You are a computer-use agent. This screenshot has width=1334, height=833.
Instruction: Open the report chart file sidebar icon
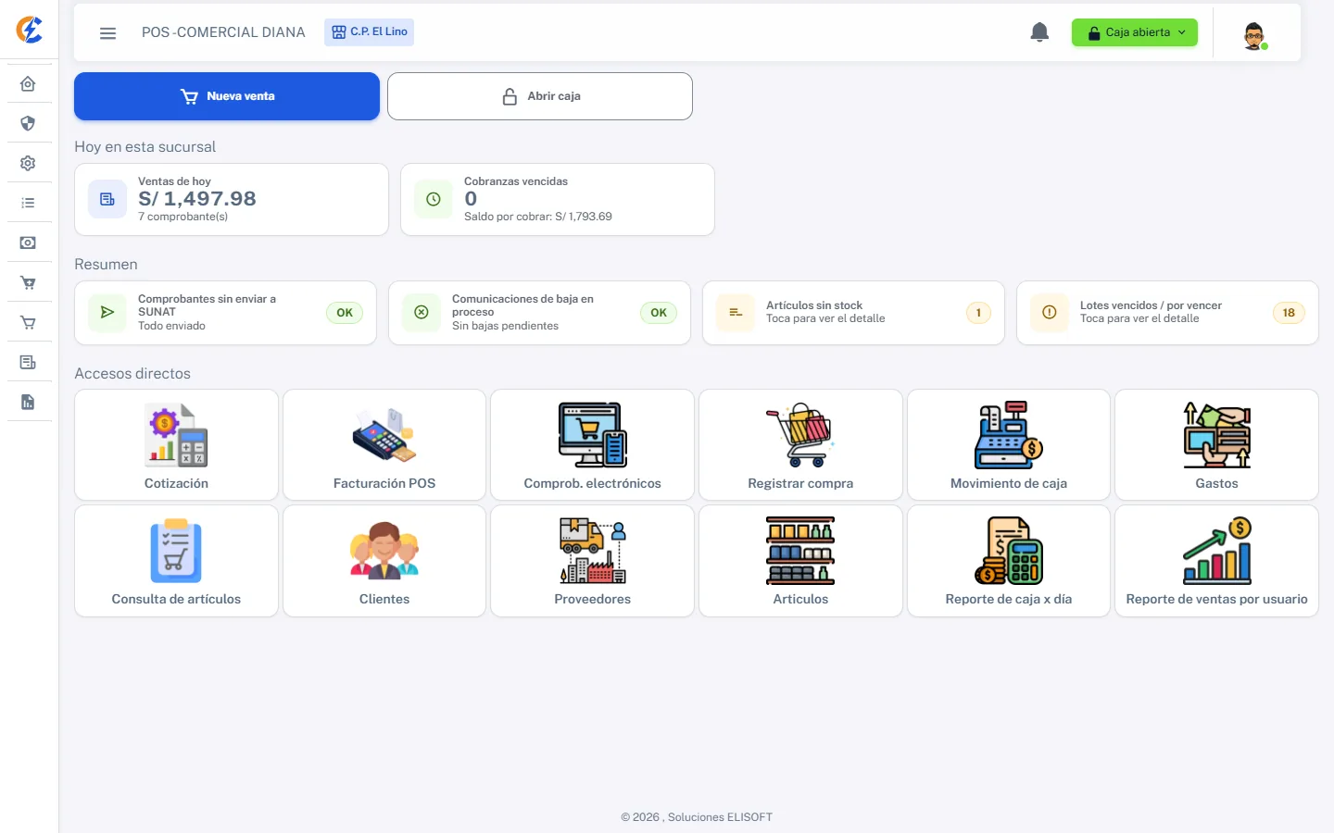pos(28,402)
